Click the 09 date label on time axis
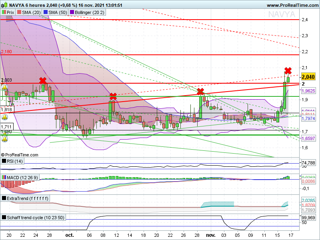Image resolution: width=320 pixels, height=240 pixels. coord(251,235)
